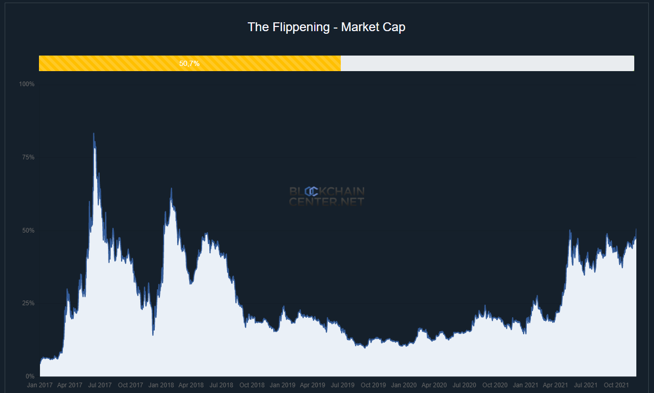The height and width of the screenshot is (393, 654).
Task: Select the Jan 2018 x-axis label
Action: coord(161,385)
